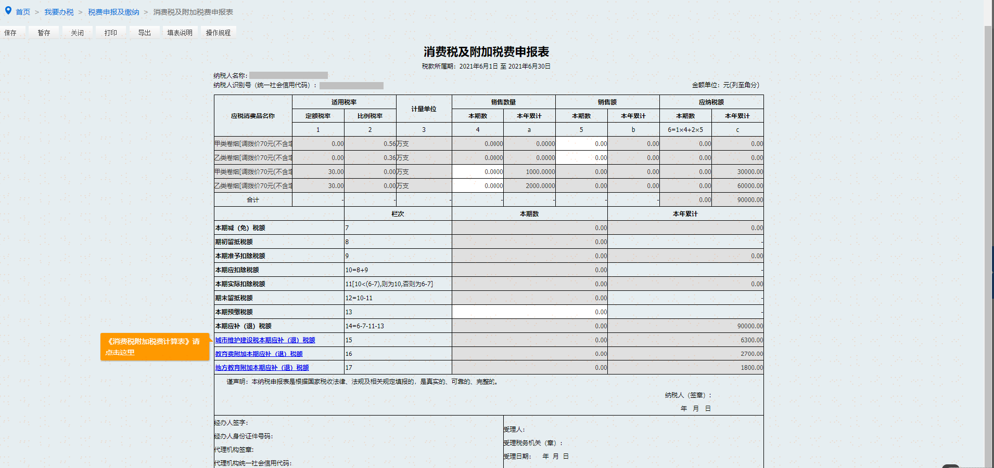Screen dimensions: 994x468
Task: Click the form title 消费税及附加税费申报表
Action: pyautogui.click(x=487, y=52)
